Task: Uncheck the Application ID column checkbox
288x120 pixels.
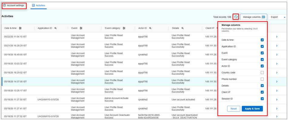Action: 262,47
